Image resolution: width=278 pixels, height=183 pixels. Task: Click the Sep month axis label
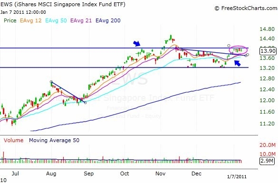pos(89,173)
